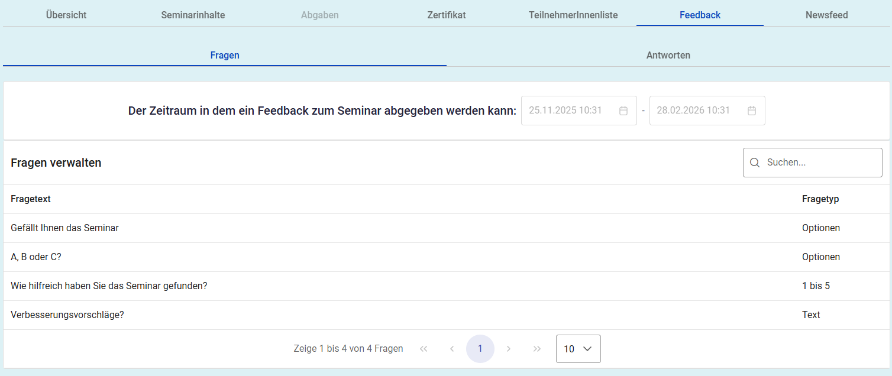The width and height of the screenshot is (892, 376).
Task: Click the calendar icon in end date field
Action: 751,111
